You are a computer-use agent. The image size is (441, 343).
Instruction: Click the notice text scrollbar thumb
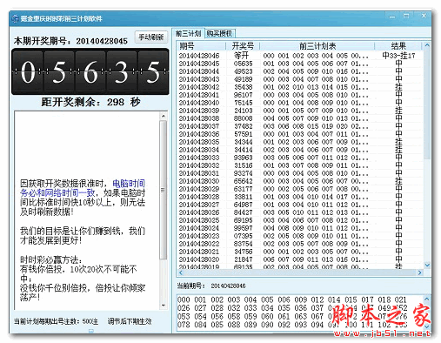[x=164, y=190]
